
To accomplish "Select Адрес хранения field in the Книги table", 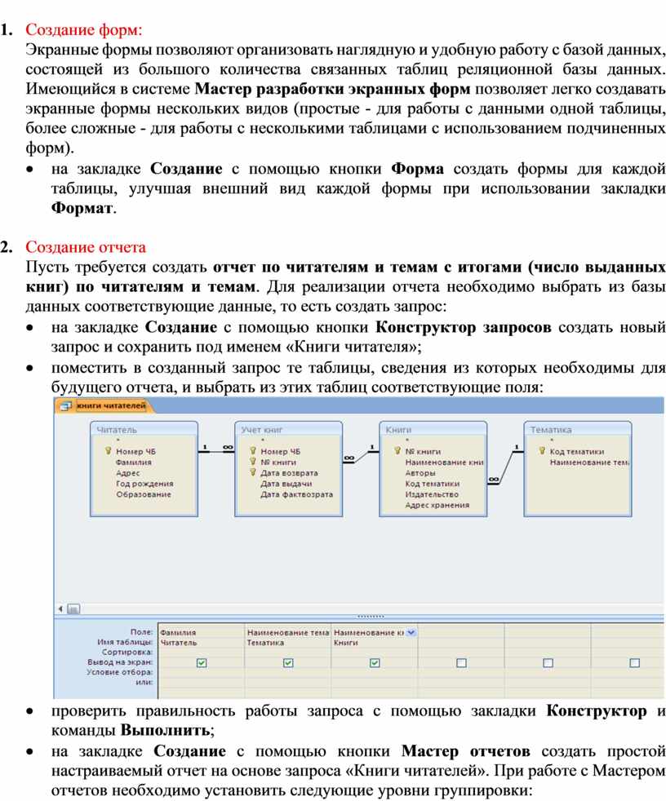I will (437, 505).
